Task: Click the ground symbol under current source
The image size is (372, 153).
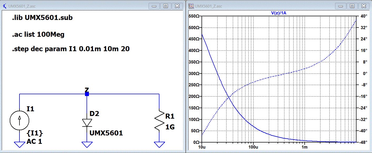Action: click(19, 145)
